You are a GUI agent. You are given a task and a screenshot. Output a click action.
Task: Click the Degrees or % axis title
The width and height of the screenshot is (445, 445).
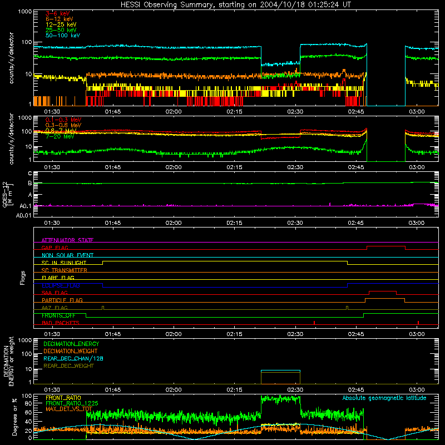[x=14, y=417]
